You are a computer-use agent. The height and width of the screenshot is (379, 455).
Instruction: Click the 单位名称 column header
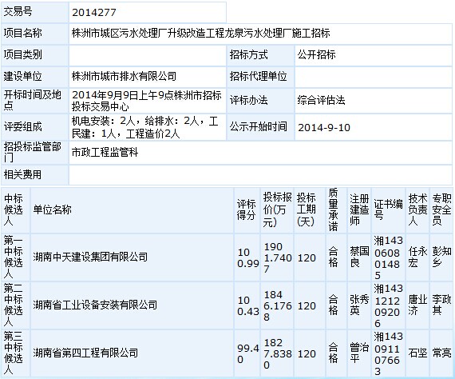click(52, 209)
